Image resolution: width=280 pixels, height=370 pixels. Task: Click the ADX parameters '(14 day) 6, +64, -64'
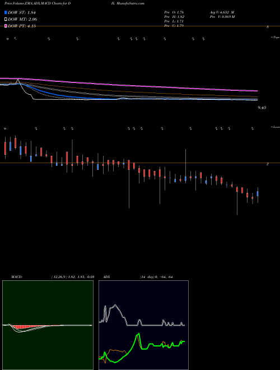tap(156, 277)
